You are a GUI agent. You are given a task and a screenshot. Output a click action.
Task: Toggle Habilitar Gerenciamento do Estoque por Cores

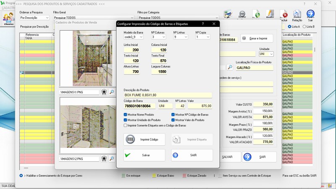21,176
